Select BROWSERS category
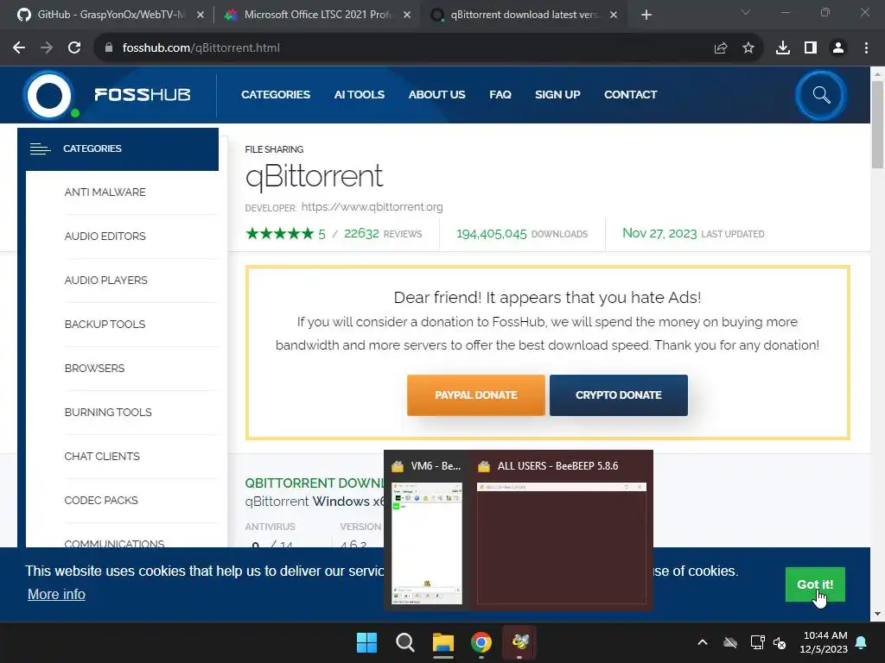 (94, 368)
